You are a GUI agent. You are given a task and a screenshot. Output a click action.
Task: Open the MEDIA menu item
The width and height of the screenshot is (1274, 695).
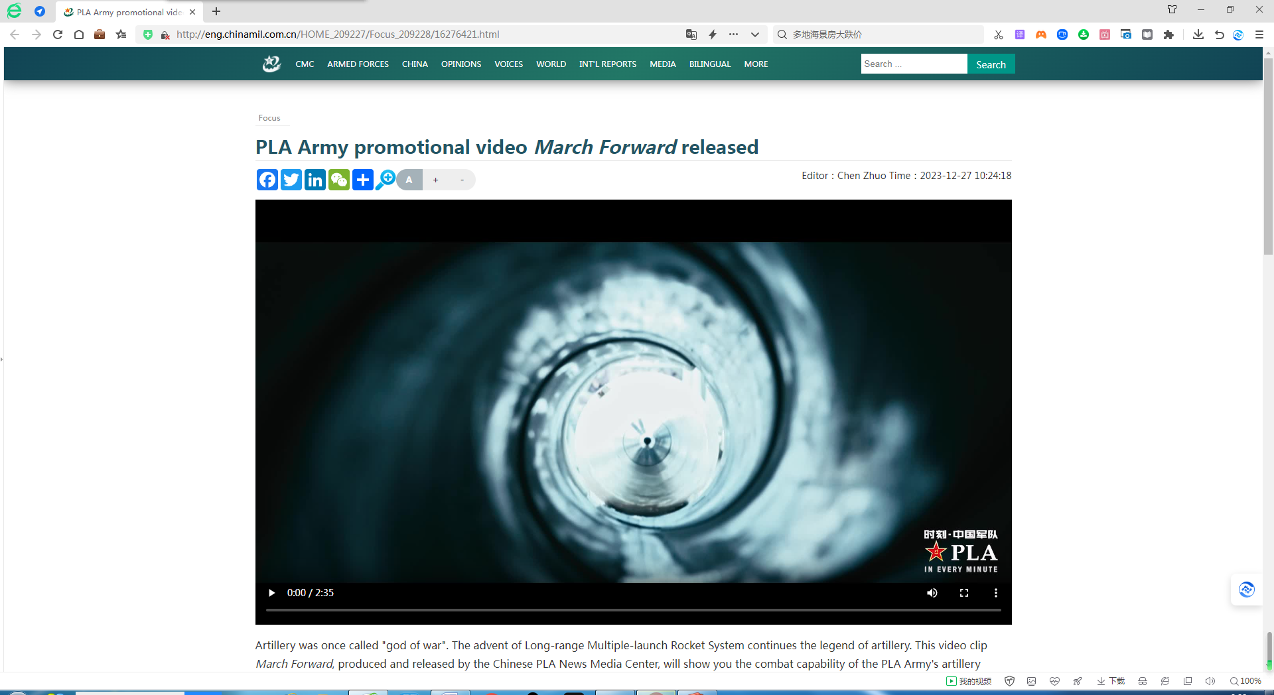pos(662,64)
